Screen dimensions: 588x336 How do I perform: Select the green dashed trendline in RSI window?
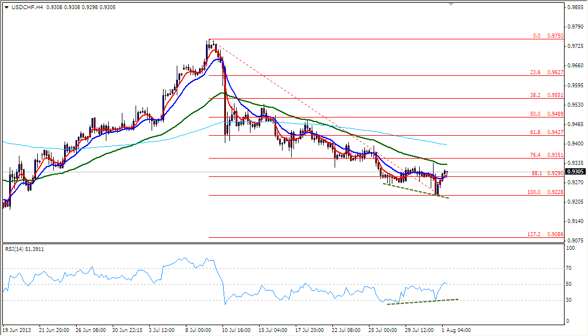(423, 302)
